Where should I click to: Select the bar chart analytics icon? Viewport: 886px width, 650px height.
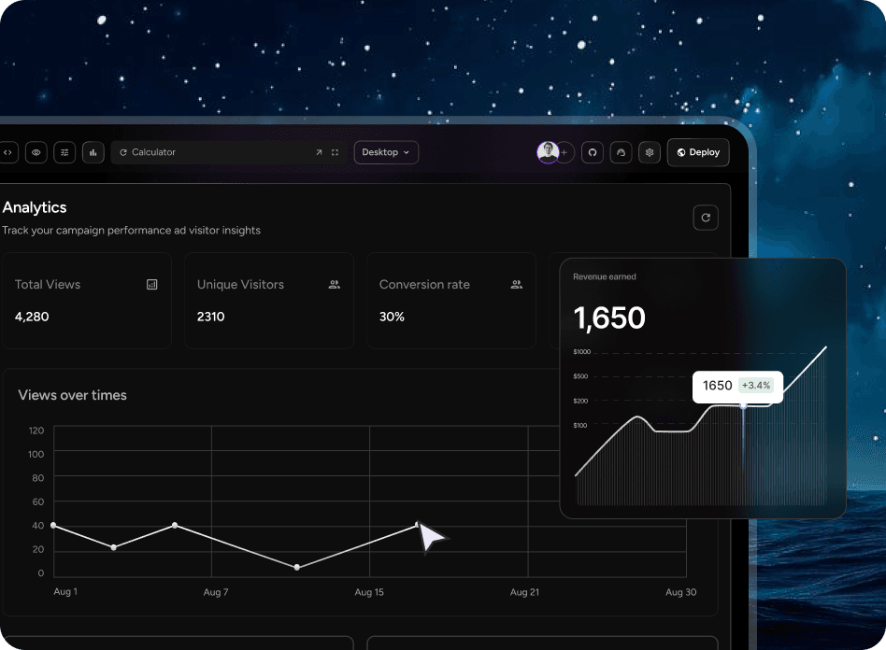(x=93, y=152)
